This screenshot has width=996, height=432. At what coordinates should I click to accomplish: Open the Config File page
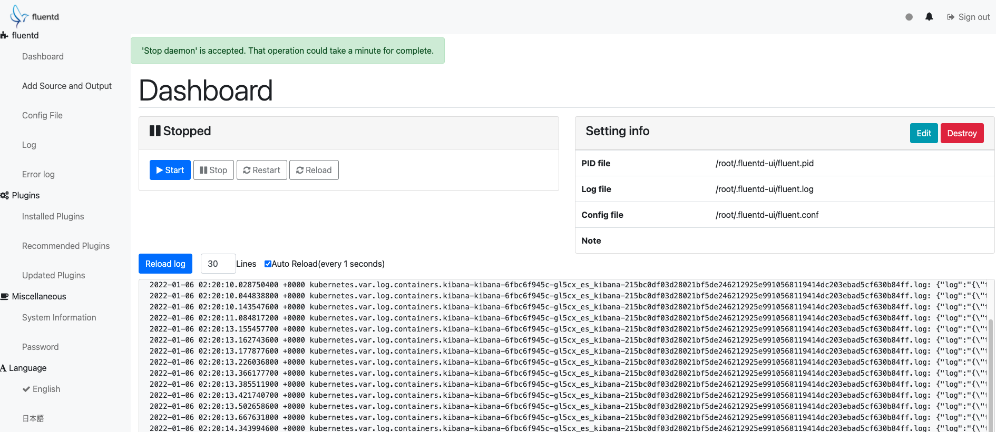click(x=42, y=115)
